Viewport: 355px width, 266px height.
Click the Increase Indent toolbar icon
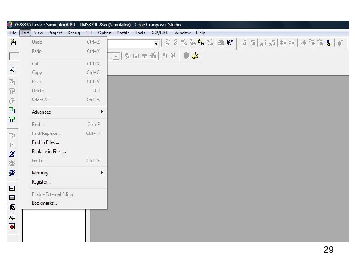point(292,42)
